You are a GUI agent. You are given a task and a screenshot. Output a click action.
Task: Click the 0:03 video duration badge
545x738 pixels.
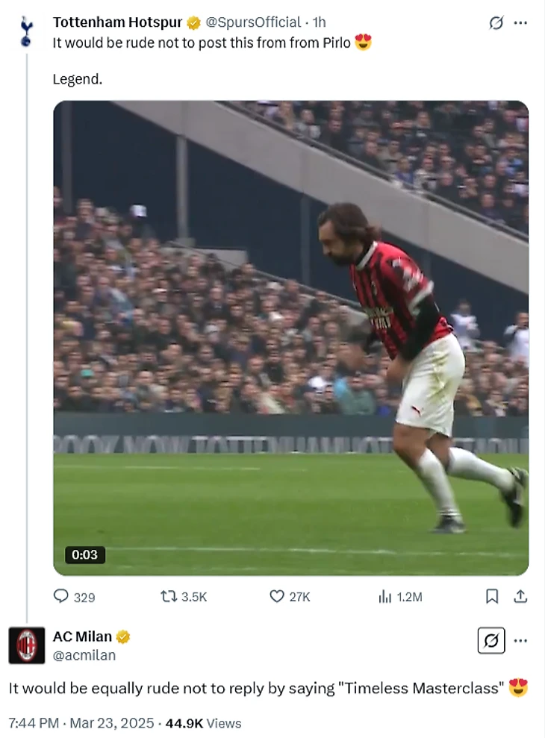[85, 554]
